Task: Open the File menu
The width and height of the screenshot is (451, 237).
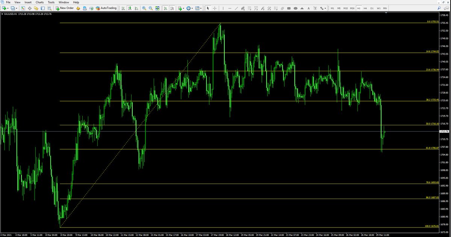Action: [x=8, y=2]
